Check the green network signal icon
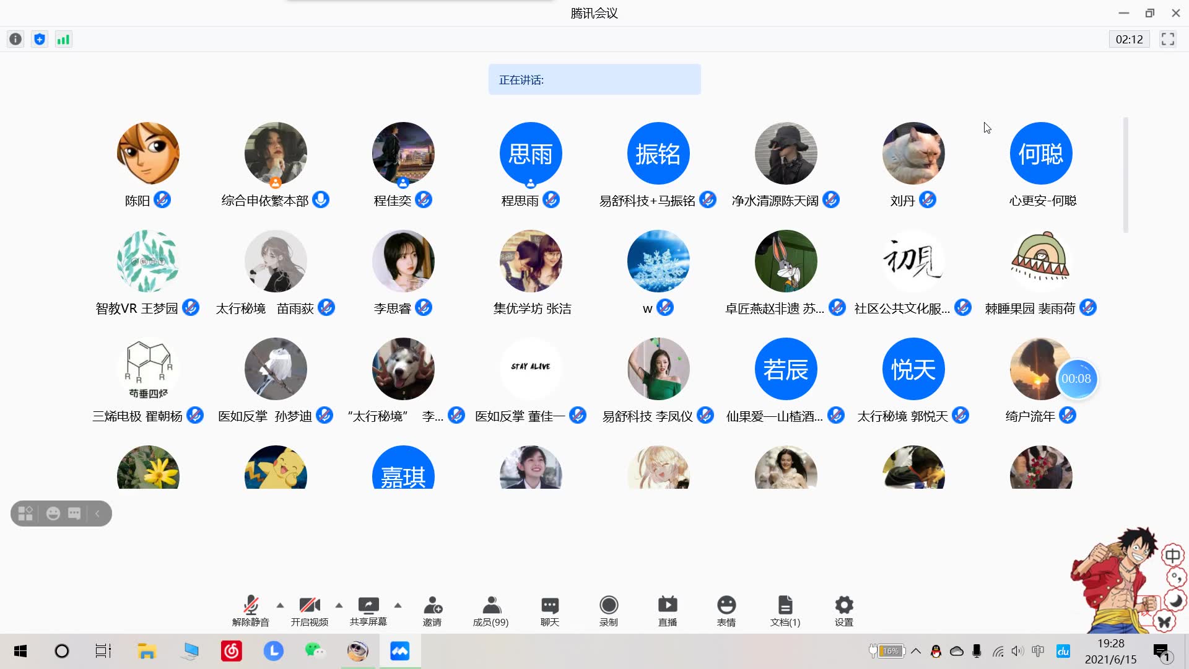 click(x=63, y=40)
